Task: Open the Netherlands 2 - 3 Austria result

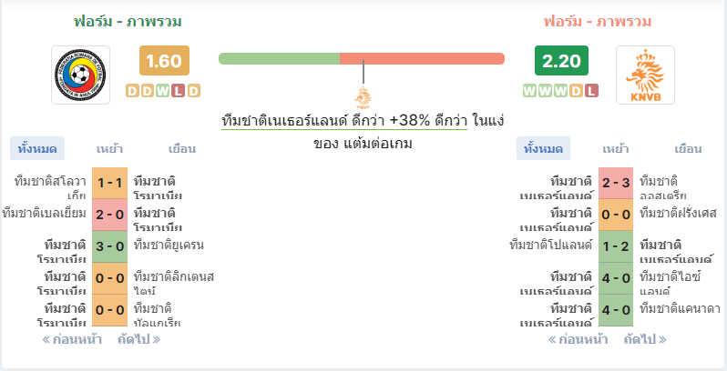Action: pyautogui.click(x=616, y=183)
